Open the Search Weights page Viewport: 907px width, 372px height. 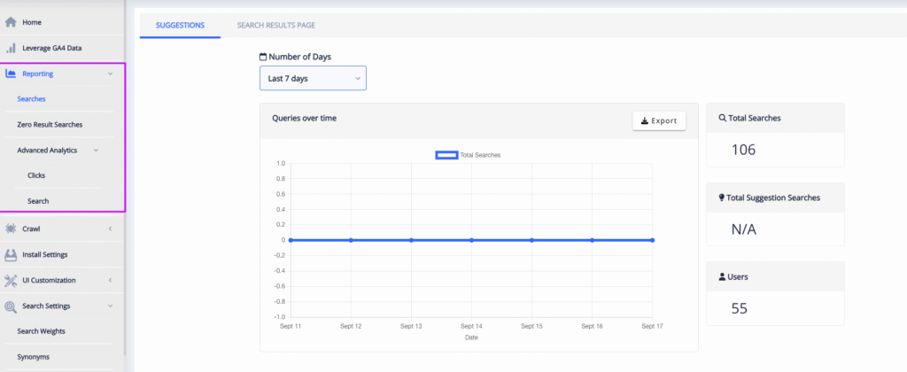point(41,331)
